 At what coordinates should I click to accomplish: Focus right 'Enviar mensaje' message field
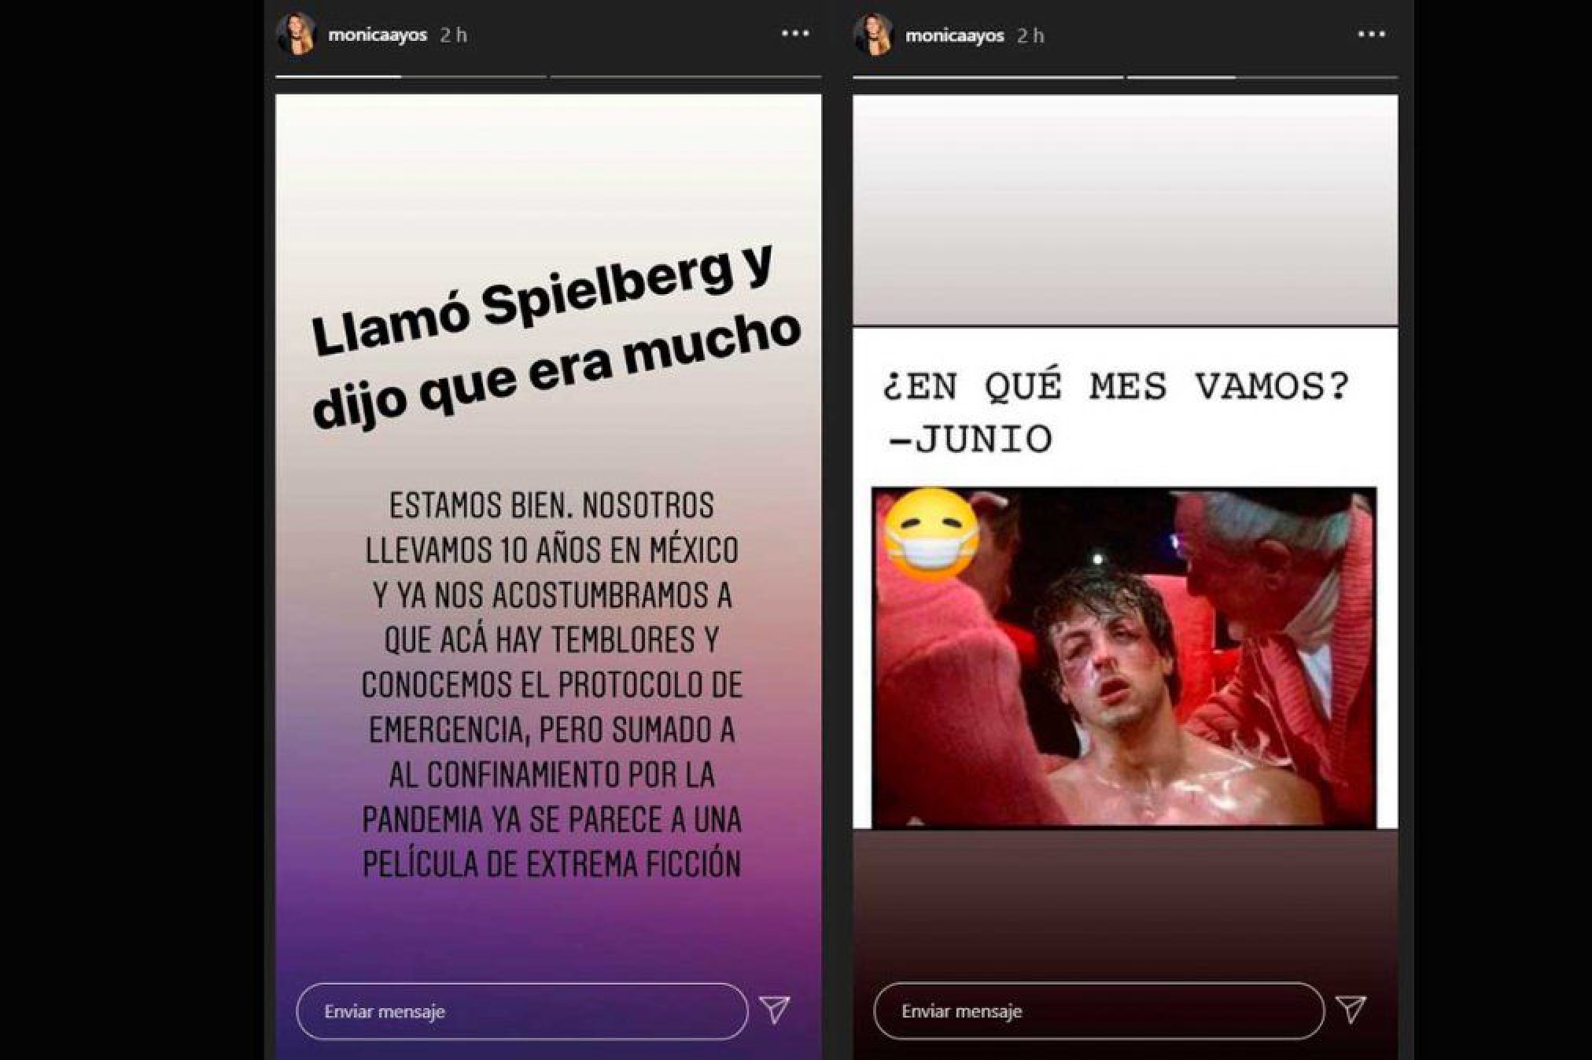(x=1099, y=1011)
